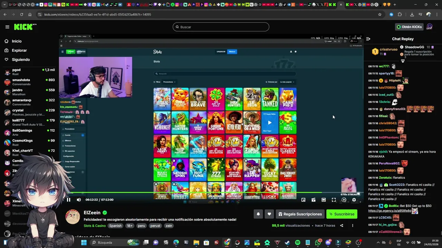The image size is (442, 248).
Task: Open File Explorer from the taskbar
Action: (196, 242)
